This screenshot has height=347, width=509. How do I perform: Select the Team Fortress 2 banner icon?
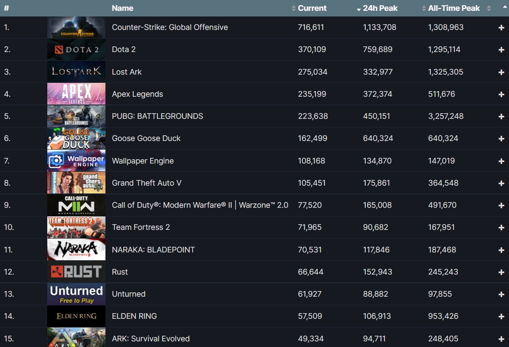(76, 227)
